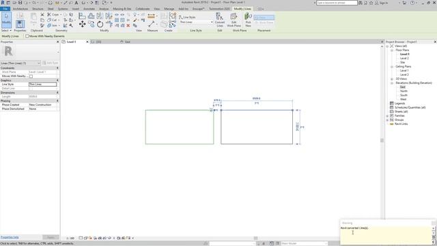The width and height of the screenshot is (437, 246).
Task: Open the Massing & Site tab
Action: pyautogui.click(x=122, y=9)
